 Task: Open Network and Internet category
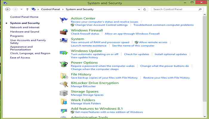25,27
